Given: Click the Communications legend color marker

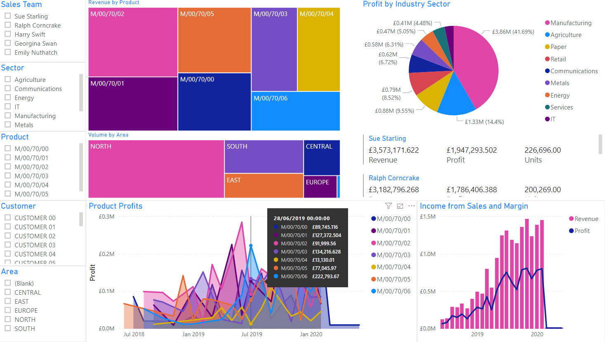Looking at the screenshot, I should click(x=547, y=71).
